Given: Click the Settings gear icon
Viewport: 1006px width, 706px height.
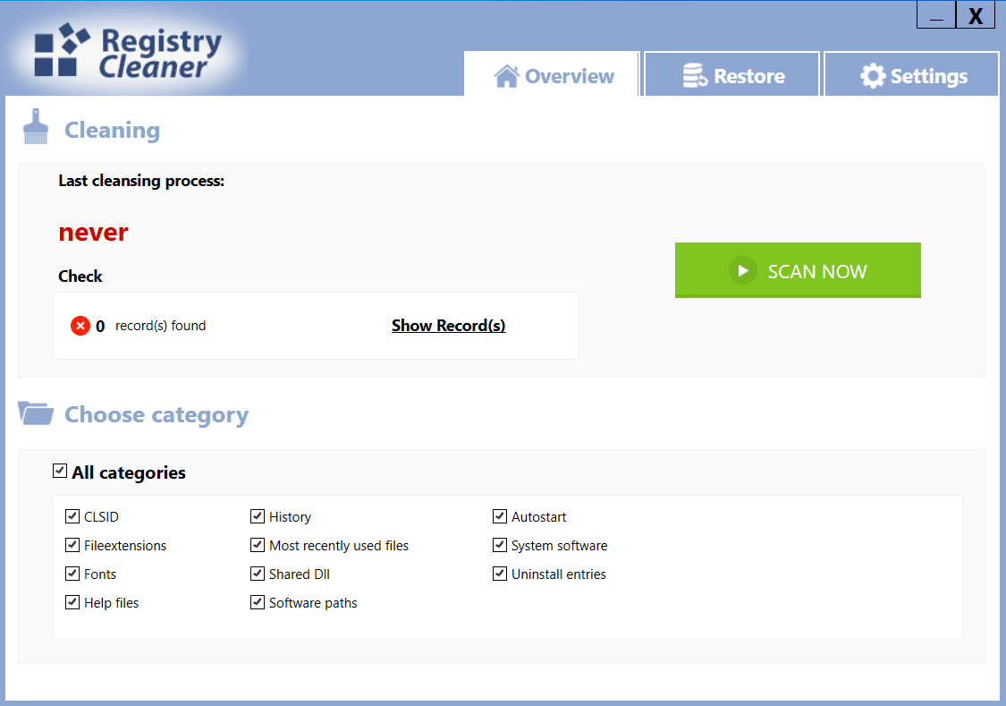Looking at the screenshot, I should coord(873,76).
